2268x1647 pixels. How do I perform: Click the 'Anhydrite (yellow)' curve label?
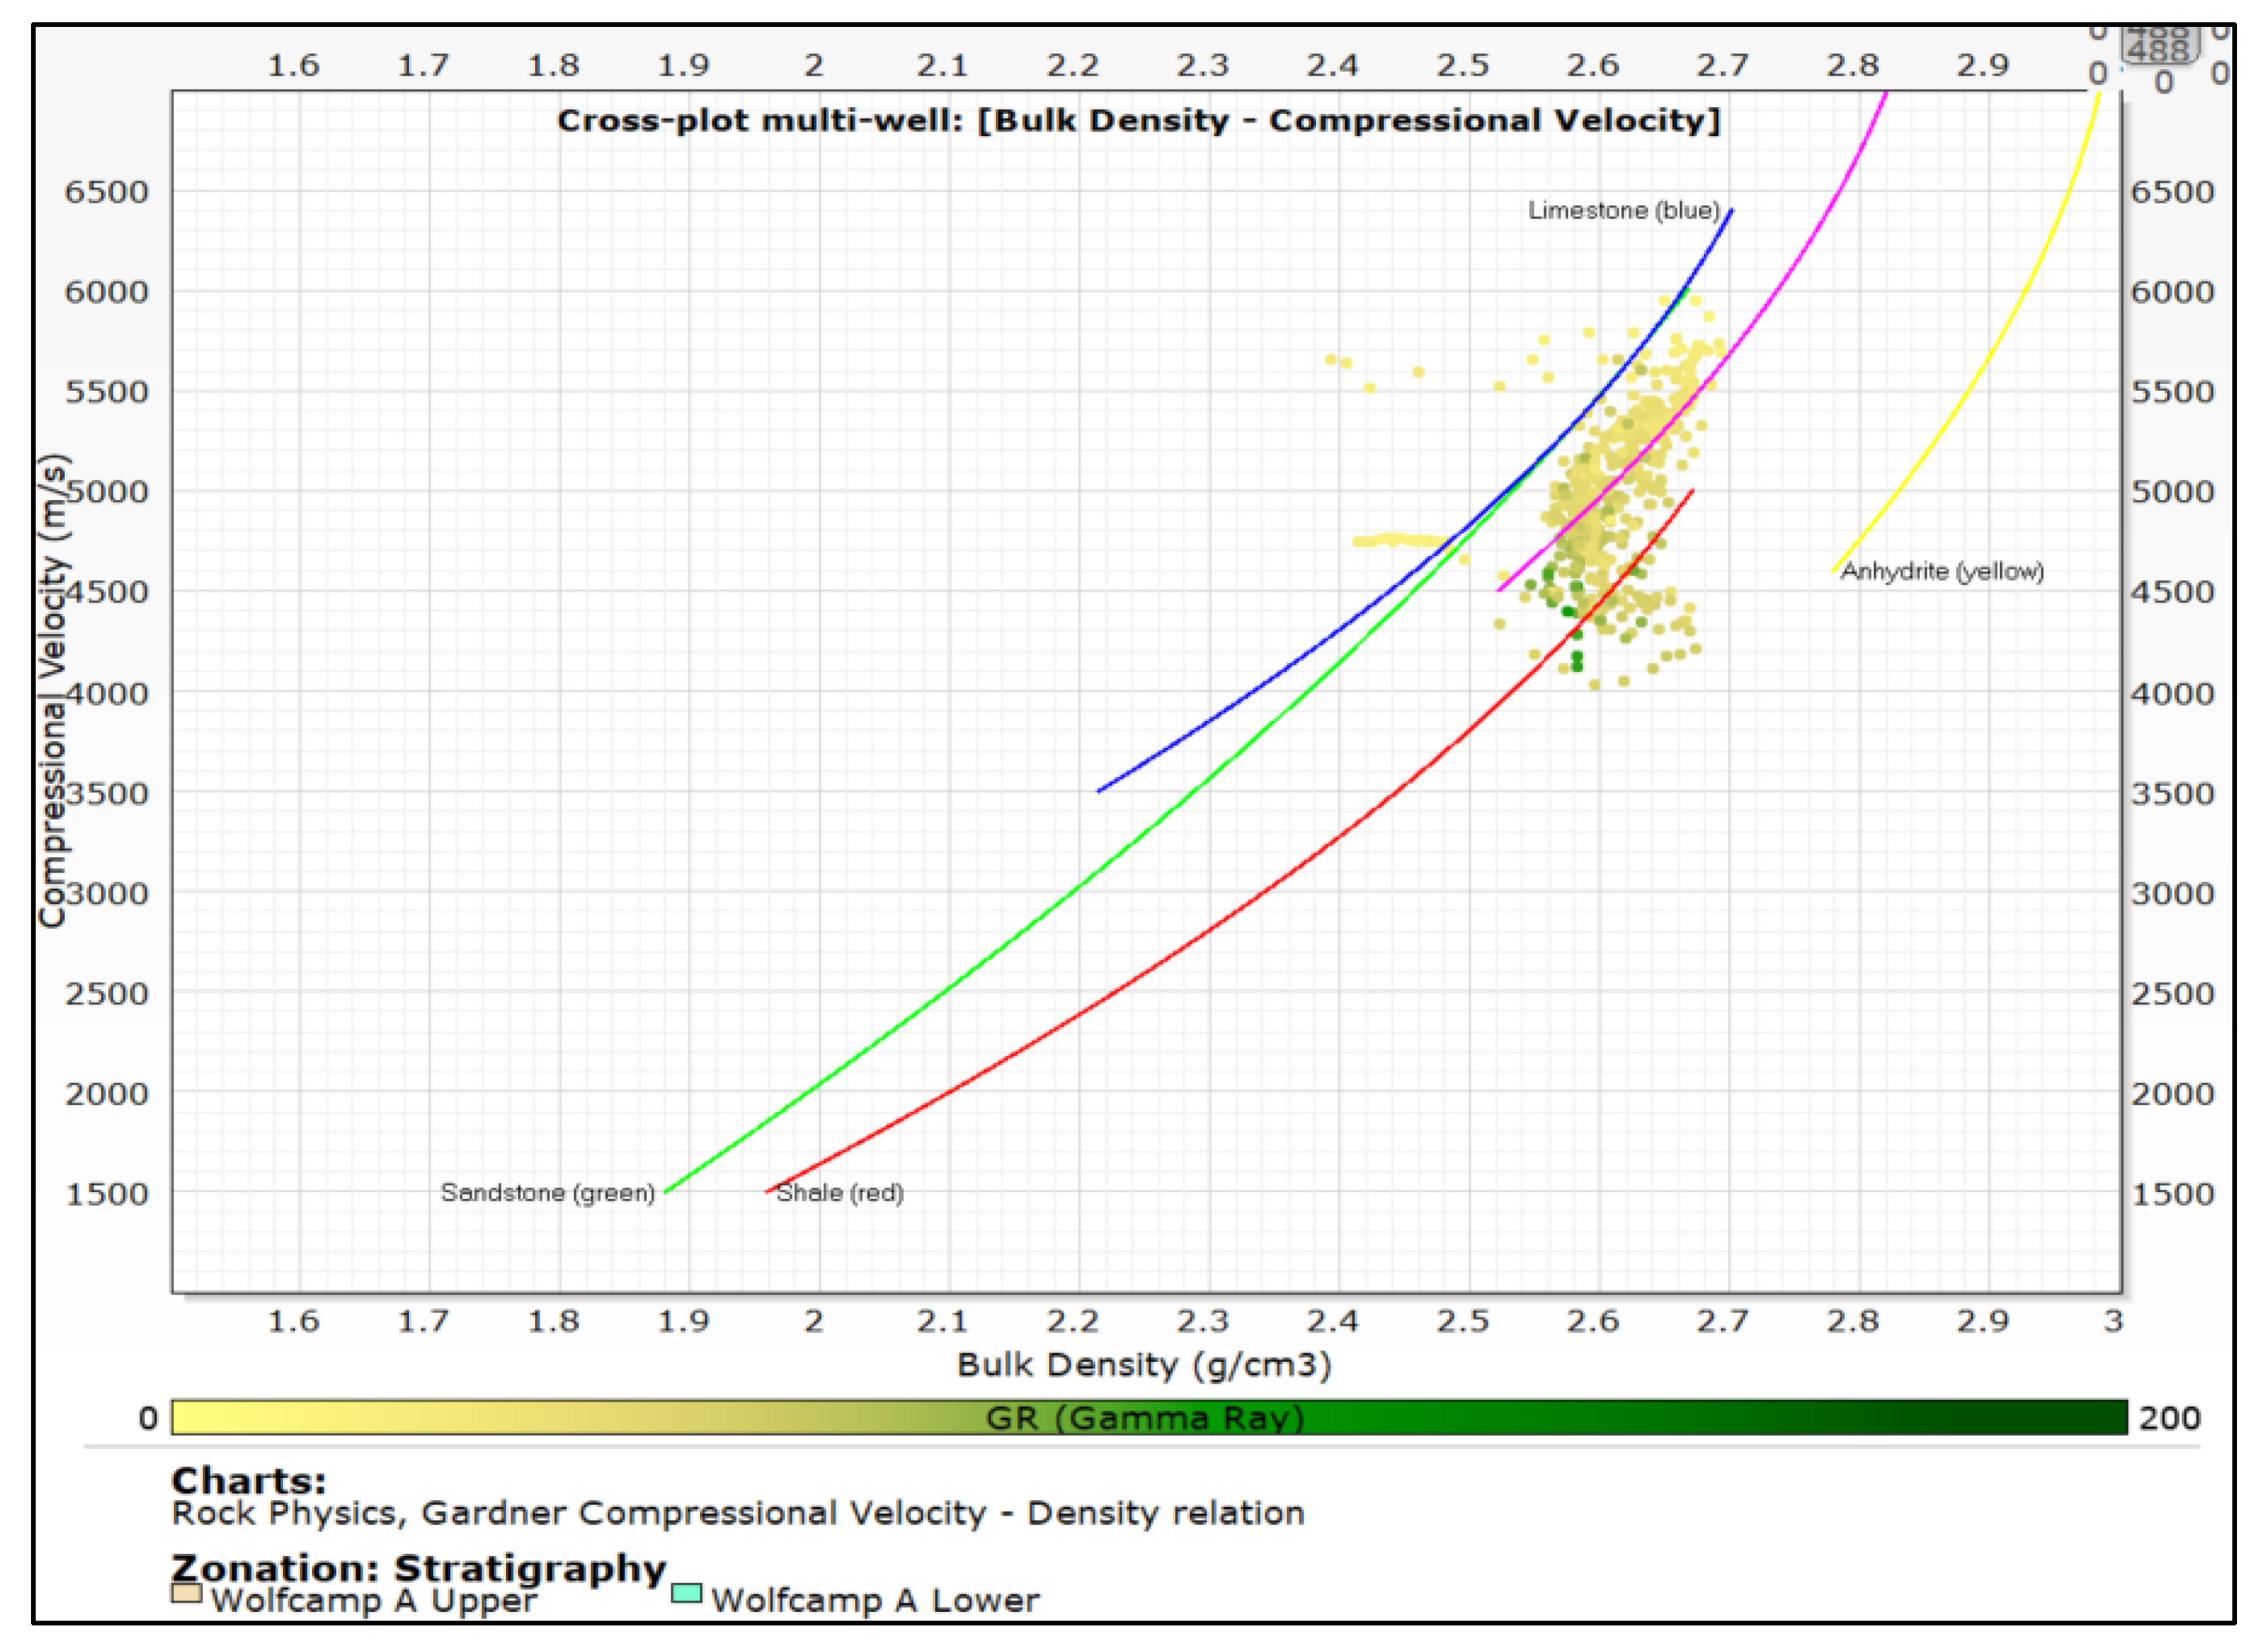click(1941, 571)
